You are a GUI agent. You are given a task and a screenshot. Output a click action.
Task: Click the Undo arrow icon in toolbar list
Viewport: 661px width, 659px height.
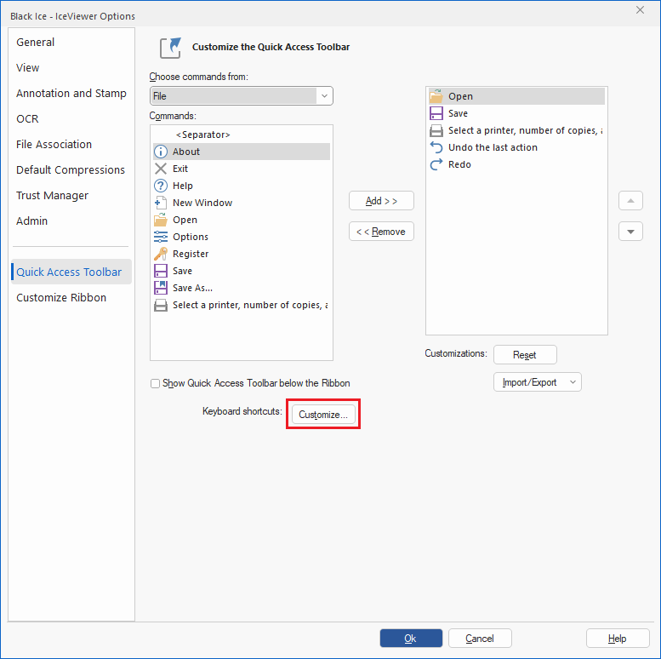point(436,147)
